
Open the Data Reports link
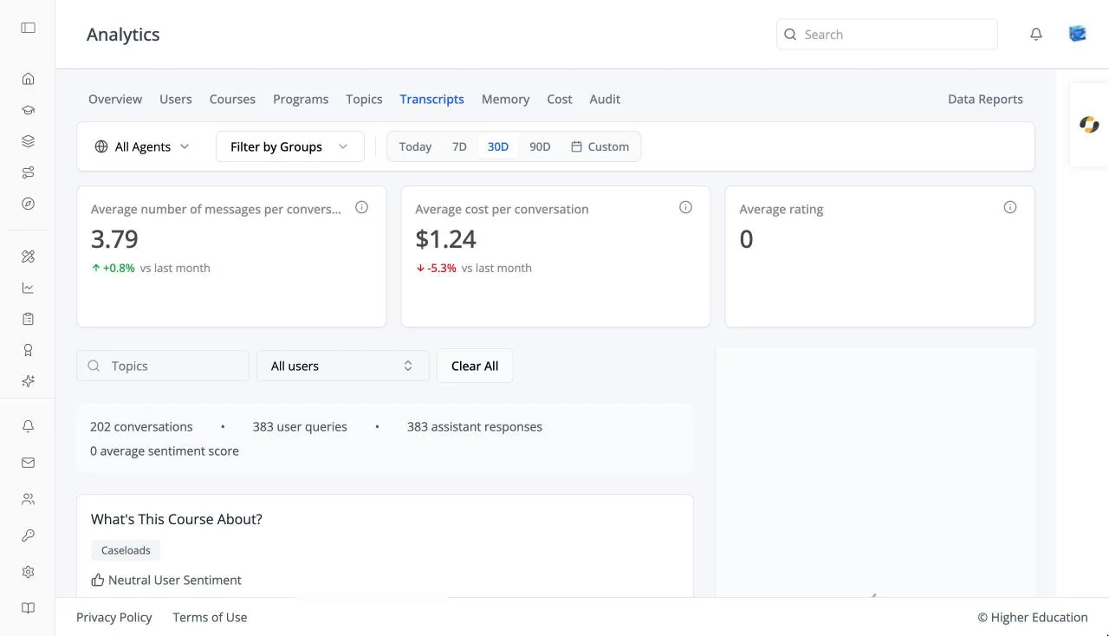(x=985, y=99)
